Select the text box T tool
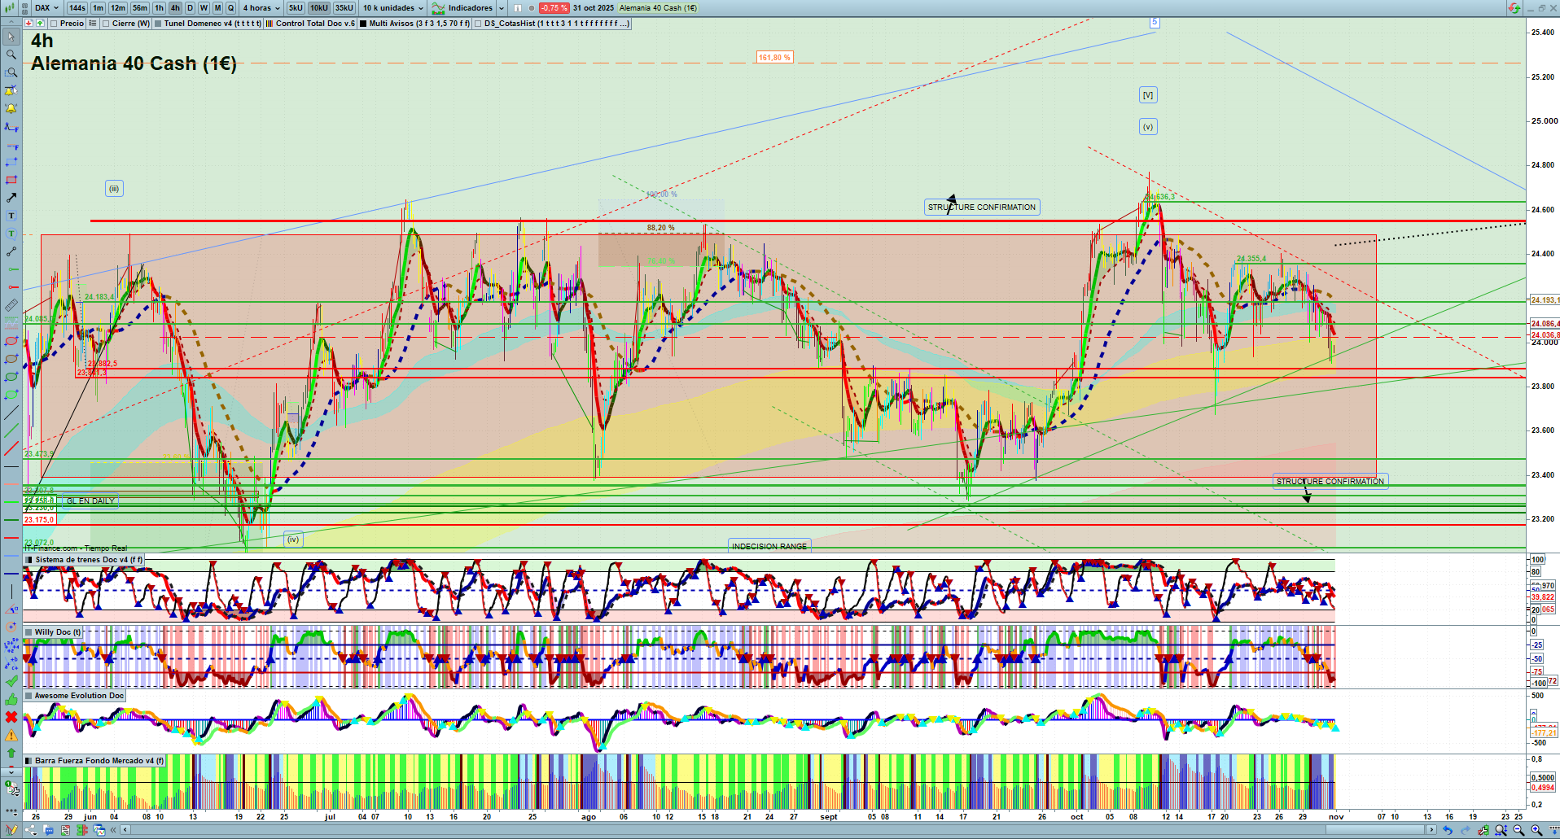The height and width of the screenshot is (839, 1560). point(11,216)
